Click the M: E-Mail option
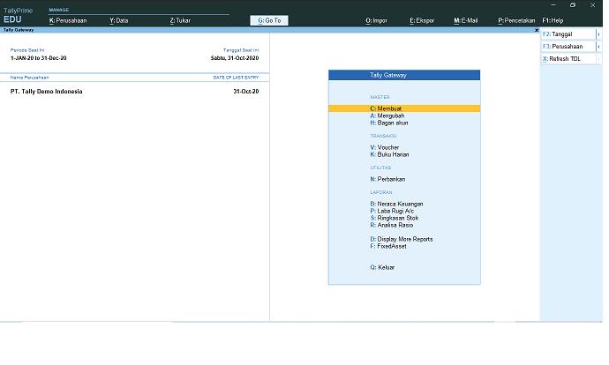The width and height of the screenshot is (609, 365). coord(465,19)
